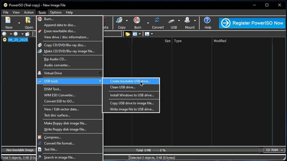Expand the Mount button dropdown arrow
287x161 pixels.
[x=195, y=21]
